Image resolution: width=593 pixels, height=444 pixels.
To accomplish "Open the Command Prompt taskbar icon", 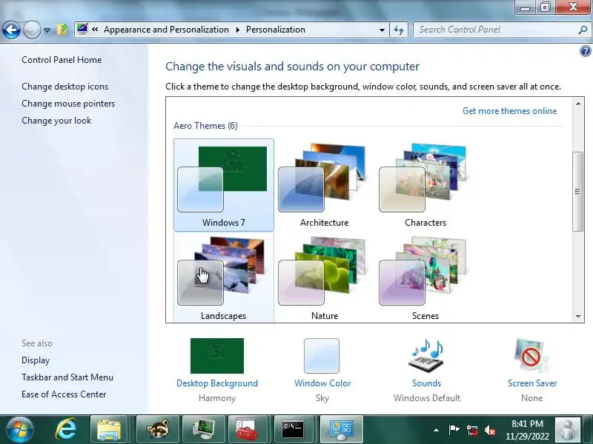I will click(293, 430).
